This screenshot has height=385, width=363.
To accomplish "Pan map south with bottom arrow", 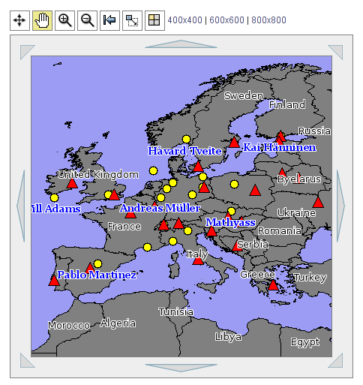I will click(x=181, y=368).
